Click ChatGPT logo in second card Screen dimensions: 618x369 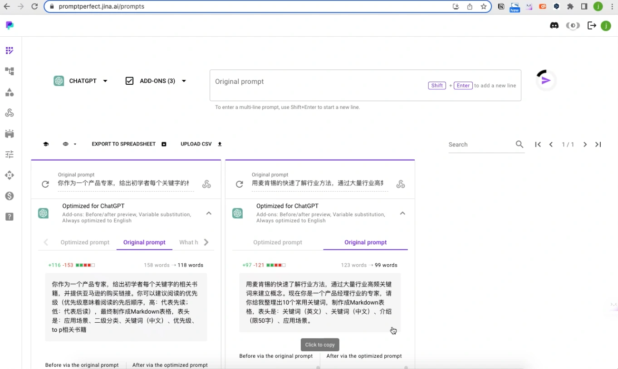coord(237,213)
